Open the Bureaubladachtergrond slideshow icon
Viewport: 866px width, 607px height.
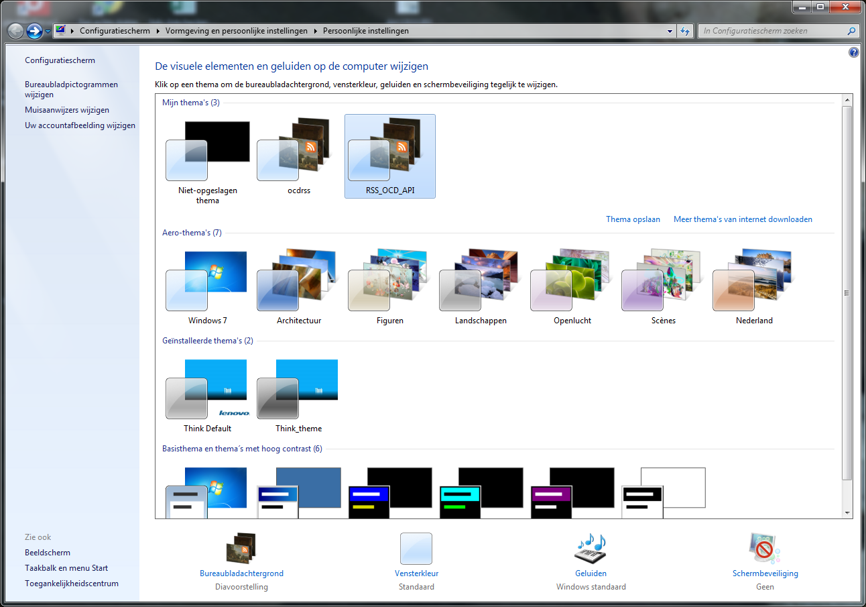point(241,549)
